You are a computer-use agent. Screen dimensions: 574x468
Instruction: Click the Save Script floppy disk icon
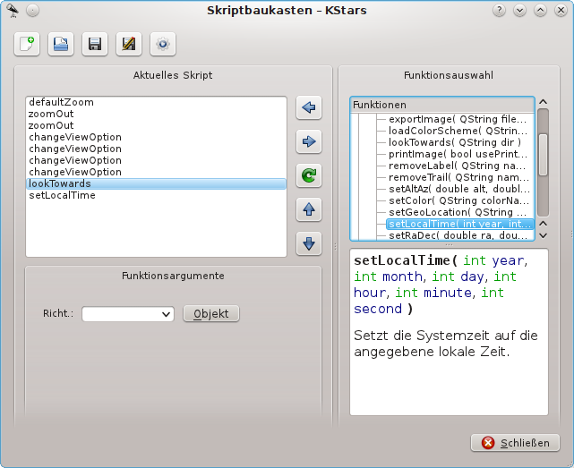[94, 44]
